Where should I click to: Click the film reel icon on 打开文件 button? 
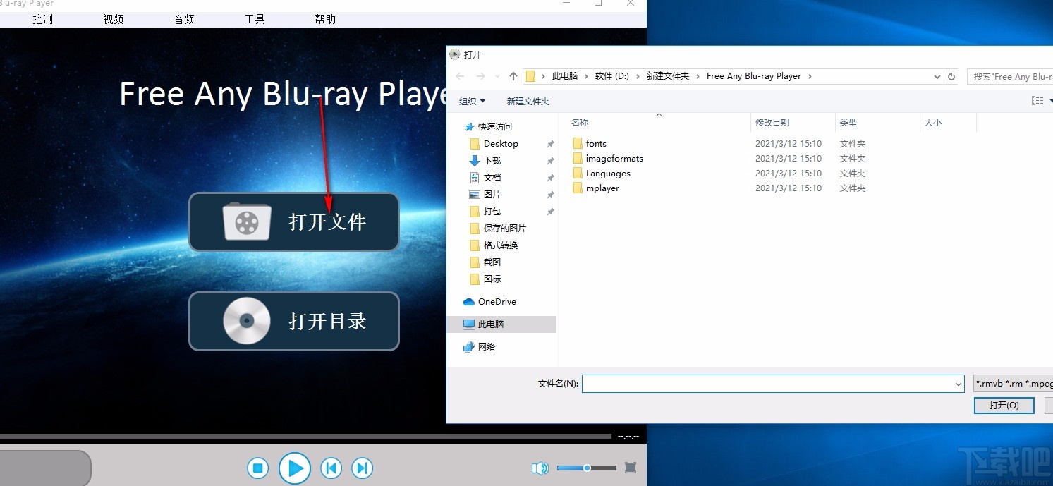pos(245,221)
